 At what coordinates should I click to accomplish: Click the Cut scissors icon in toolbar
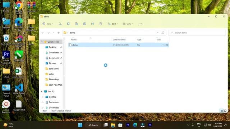coord(60,24)
